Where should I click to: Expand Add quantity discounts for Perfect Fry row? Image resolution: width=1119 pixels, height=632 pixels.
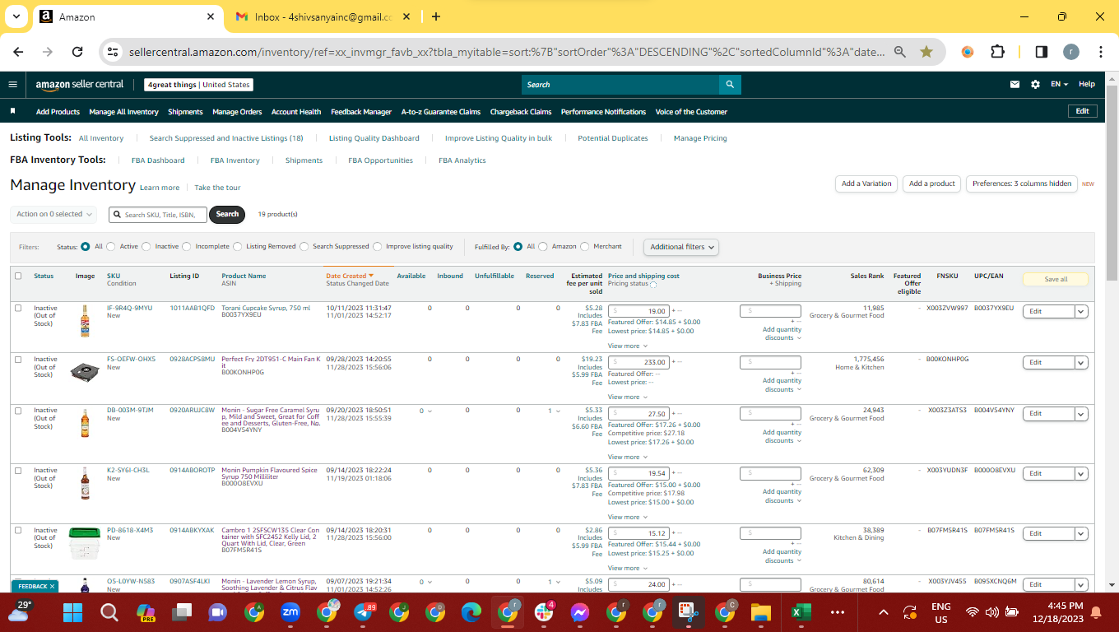click(x=782, y=385)
